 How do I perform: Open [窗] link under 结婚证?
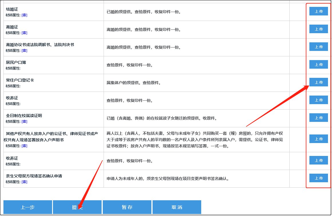[x=25, y=15]
